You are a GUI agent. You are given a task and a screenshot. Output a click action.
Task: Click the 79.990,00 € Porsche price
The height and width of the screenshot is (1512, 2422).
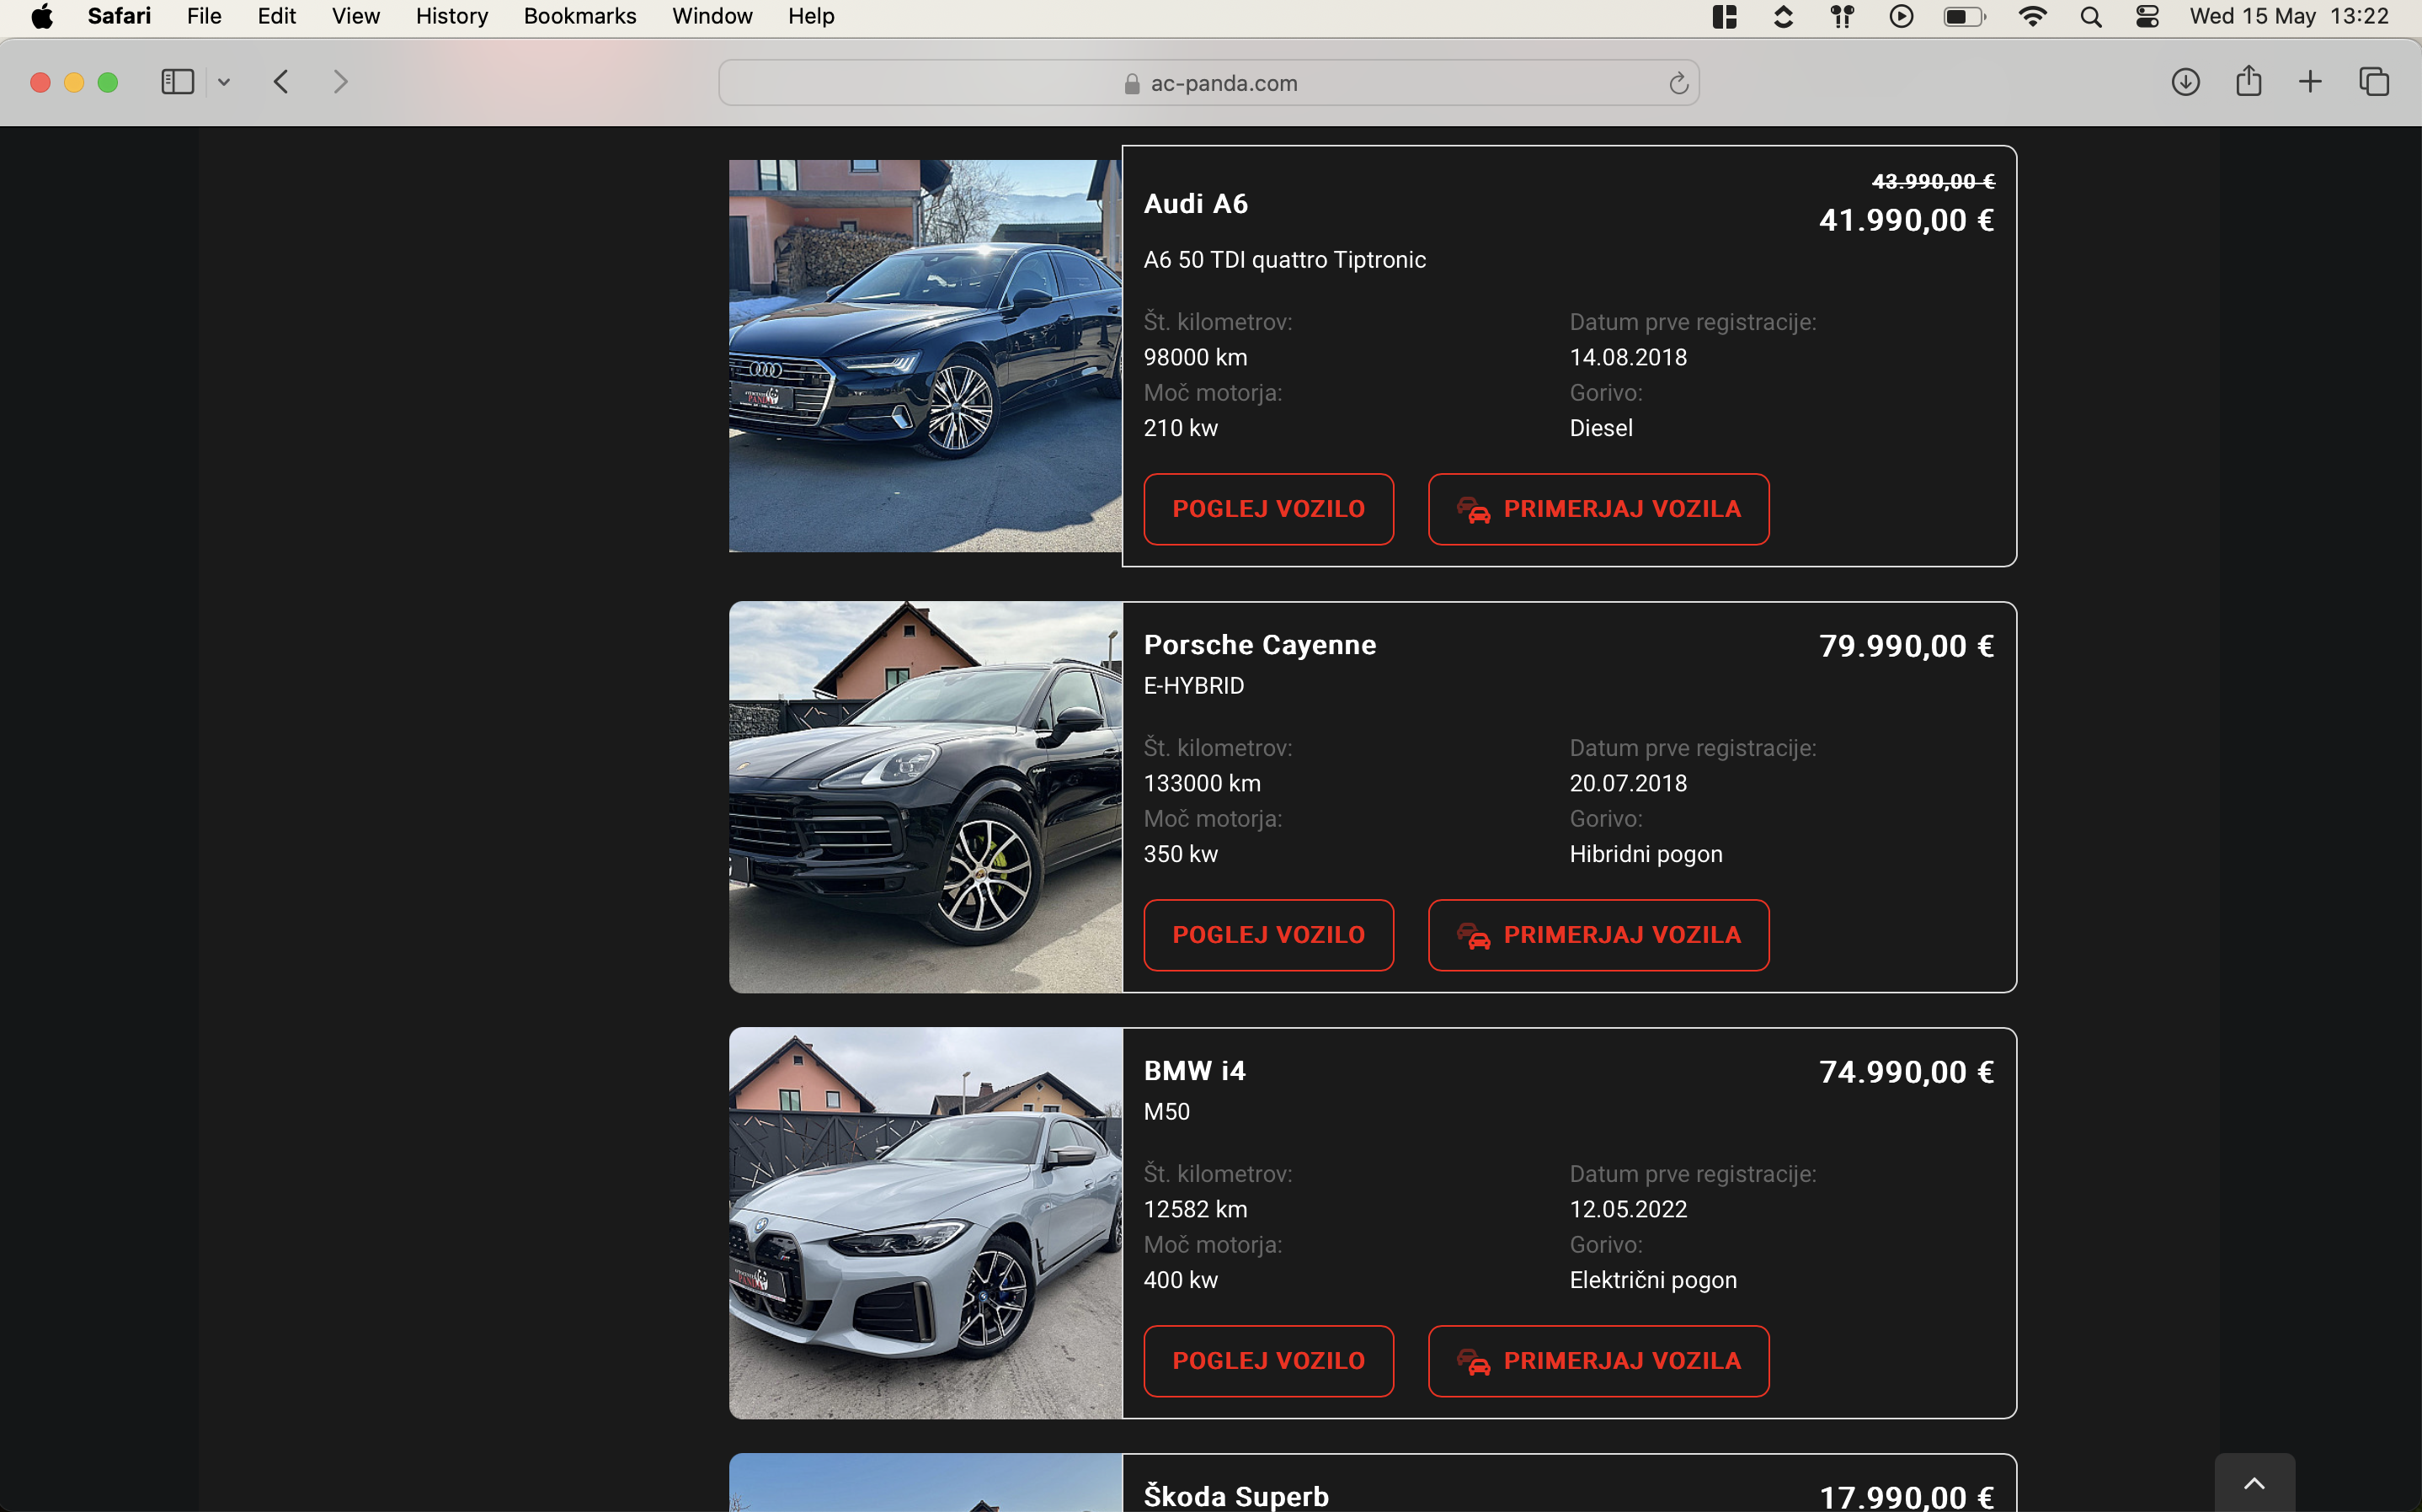point(1906,646)
